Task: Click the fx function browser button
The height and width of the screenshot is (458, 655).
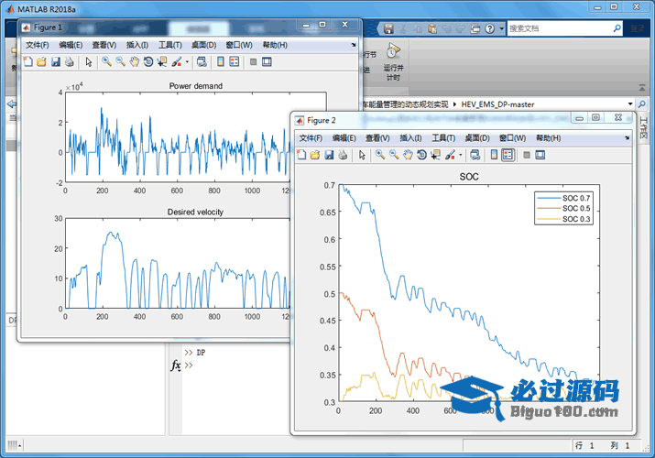Action: [x=176, y=365]
